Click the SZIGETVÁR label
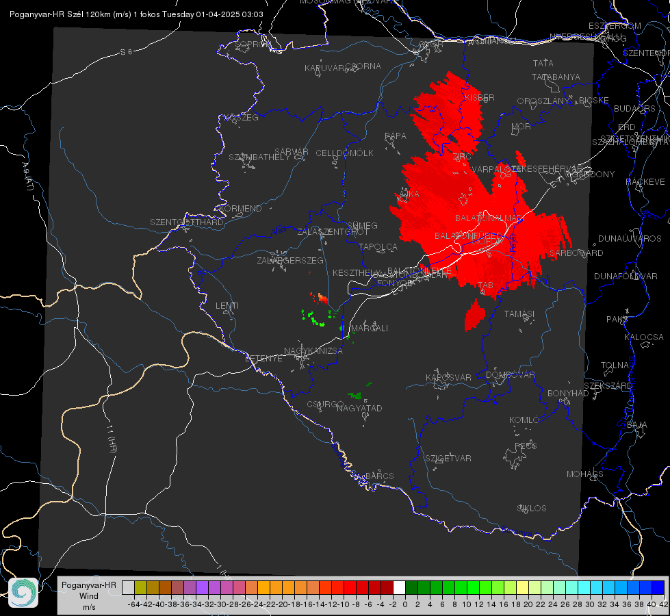The width and height of the screenshot is (670, 616). point(448,459)
